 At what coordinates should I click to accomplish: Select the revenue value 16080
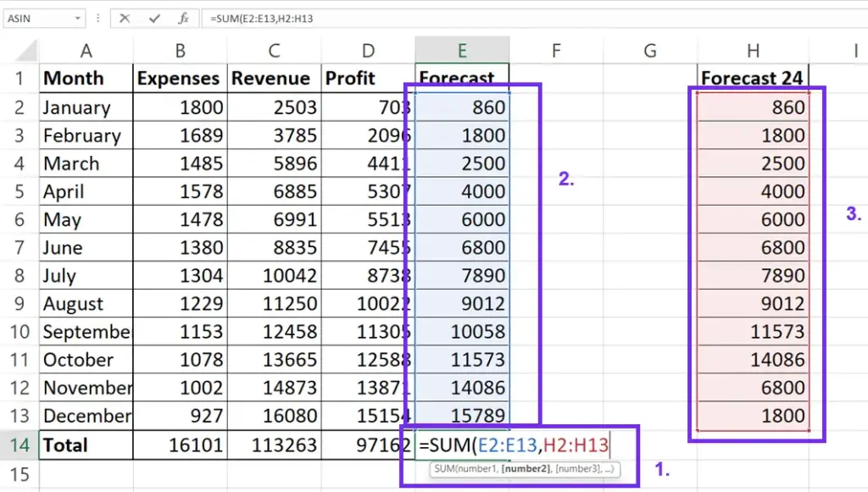click(x=274, y=415)
